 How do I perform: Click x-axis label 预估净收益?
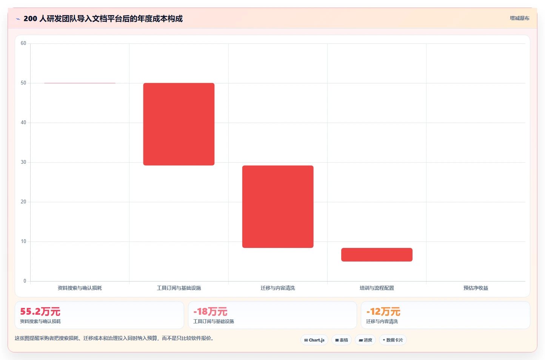tap(476, 288)
